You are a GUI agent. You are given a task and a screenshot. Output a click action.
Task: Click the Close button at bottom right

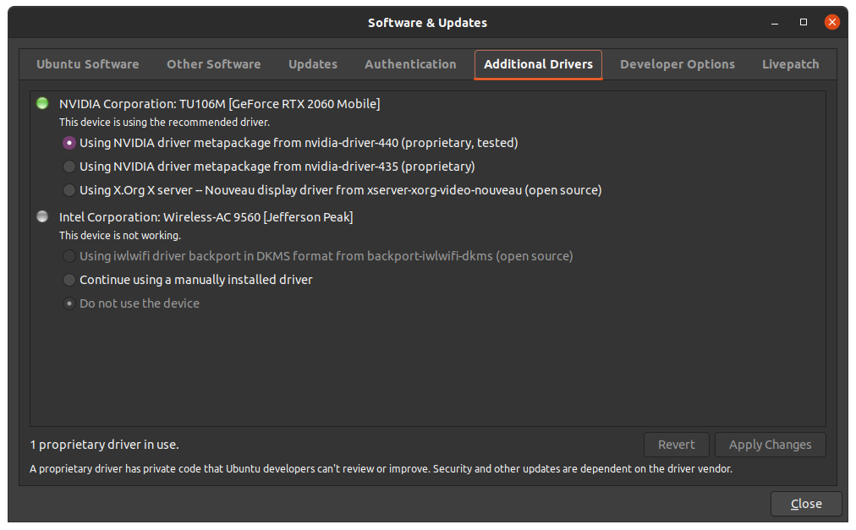805,504
